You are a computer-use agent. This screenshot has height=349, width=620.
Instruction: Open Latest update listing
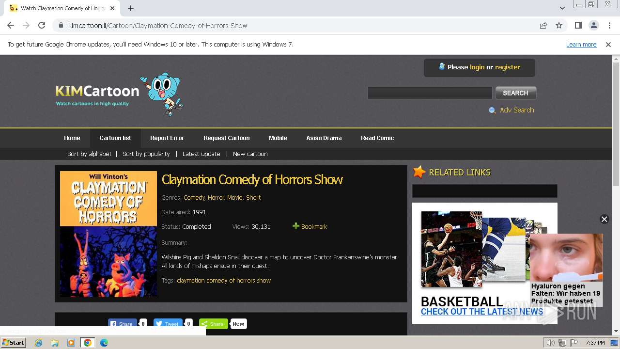(201, 154)
